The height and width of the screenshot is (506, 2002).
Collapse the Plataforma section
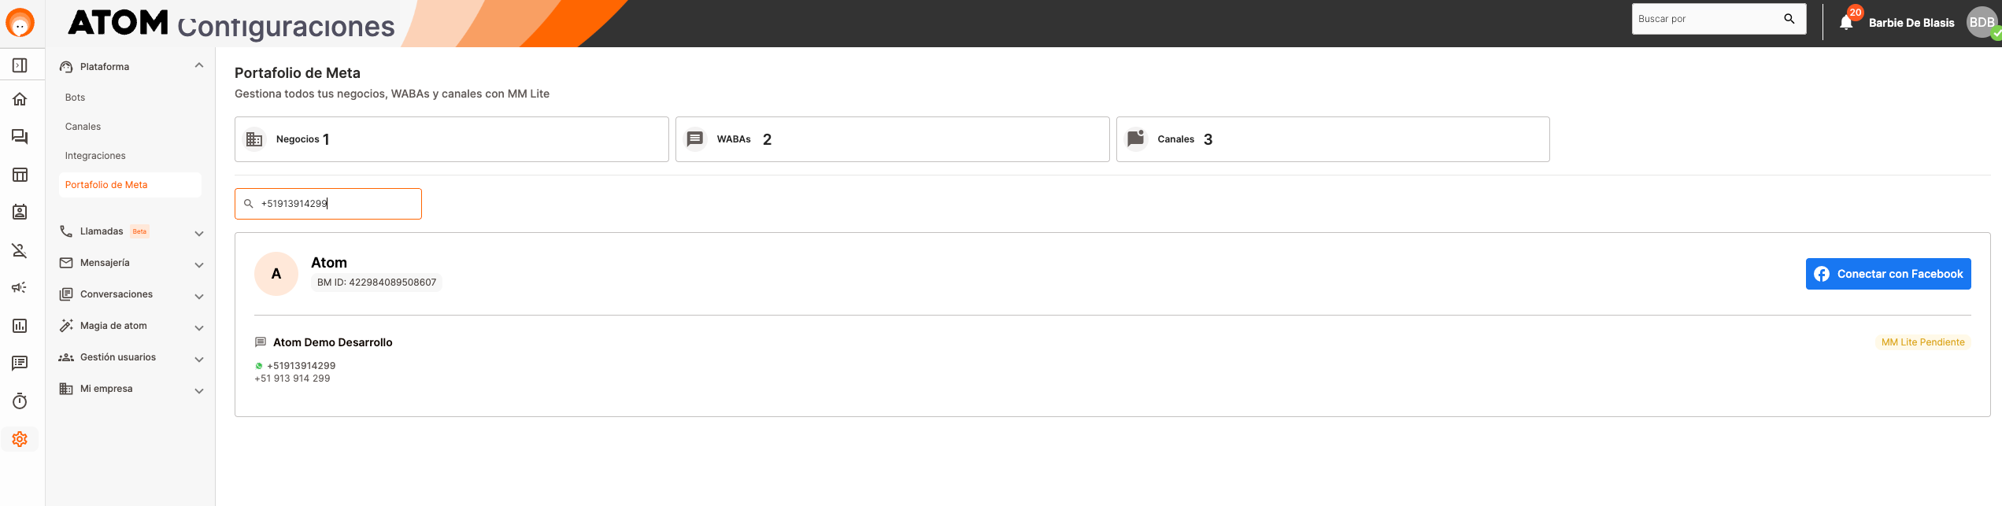point(199,66)
